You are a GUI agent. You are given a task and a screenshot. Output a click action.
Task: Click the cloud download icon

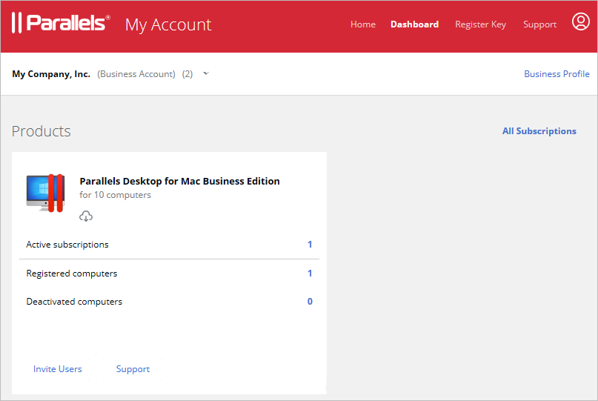86,216
